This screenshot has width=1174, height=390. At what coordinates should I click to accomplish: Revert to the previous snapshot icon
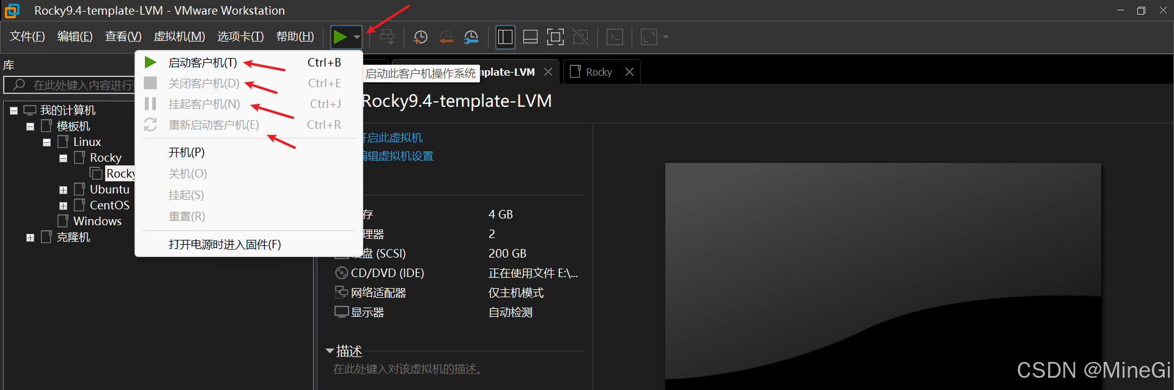[x=446, y=37]
